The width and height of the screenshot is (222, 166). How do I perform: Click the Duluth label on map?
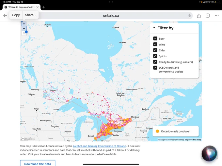pyautogui.click(x=56, y=109)
